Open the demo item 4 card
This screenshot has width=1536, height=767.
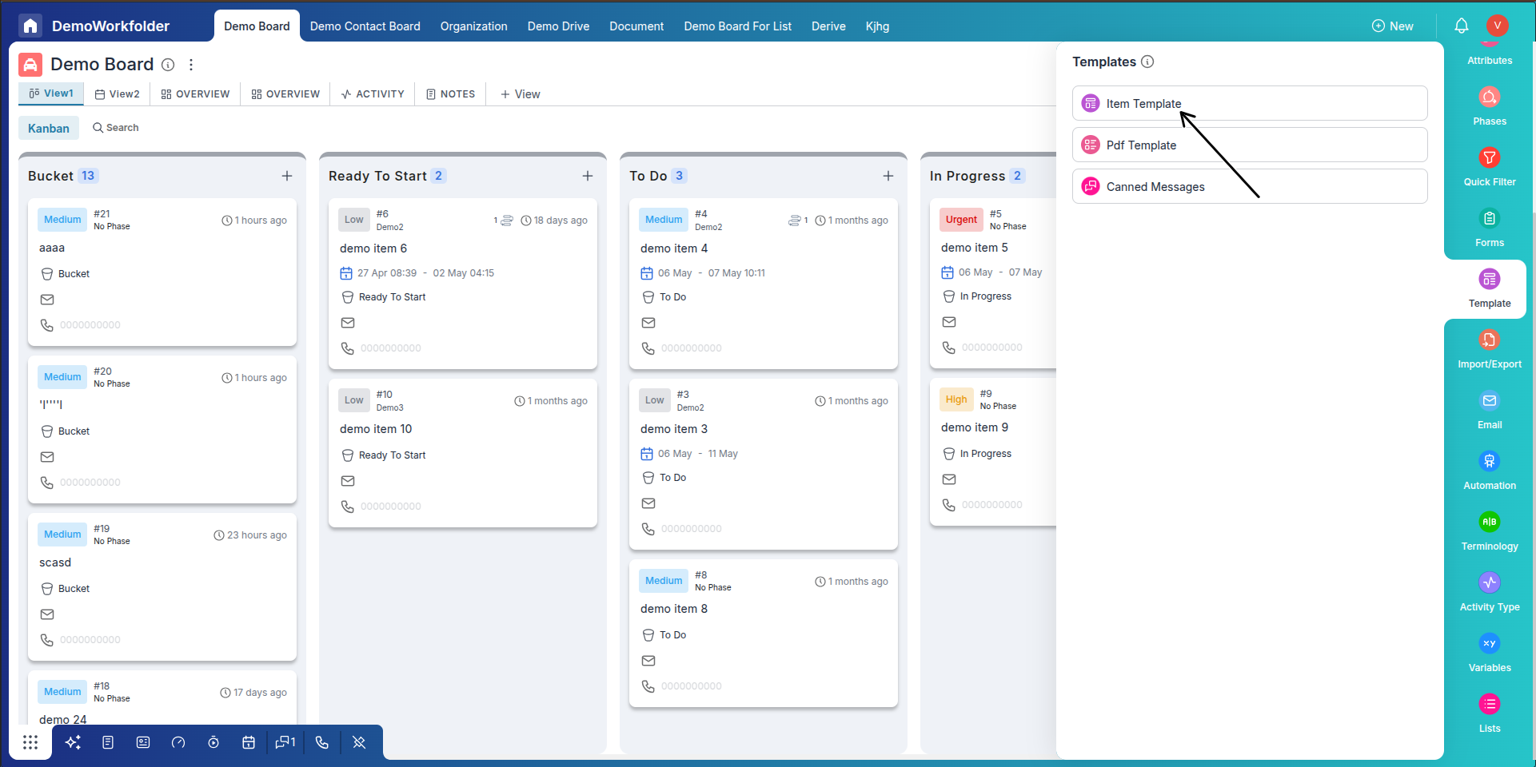(764, 284)
